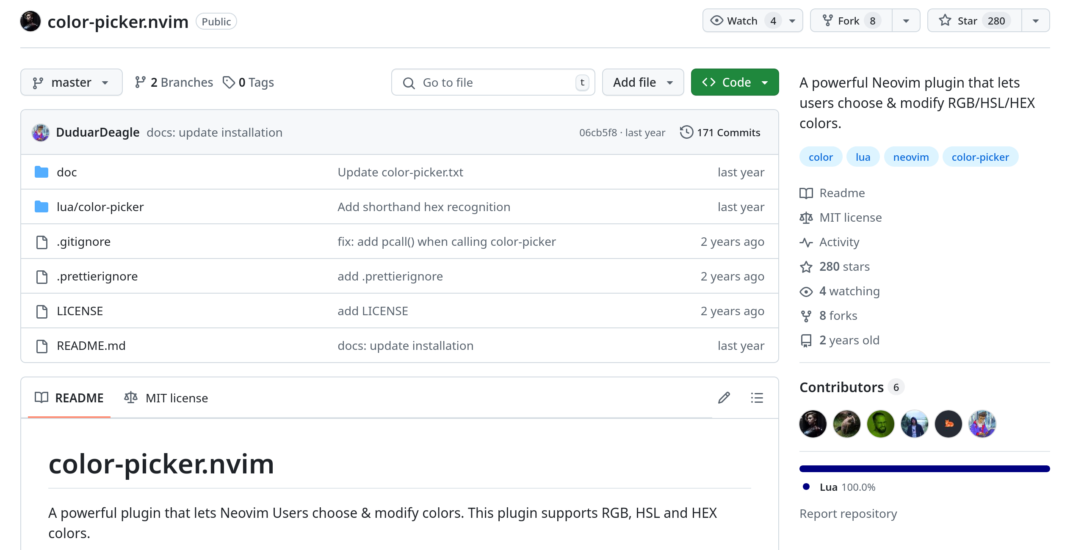Screen dimensions: 1084x550
Task: Open the master branch selector
Action: [72, 82]
